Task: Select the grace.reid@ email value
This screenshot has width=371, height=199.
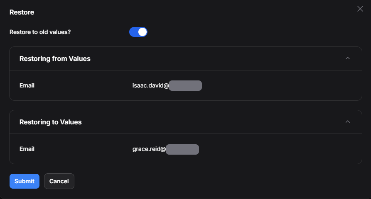Action: 149,149
